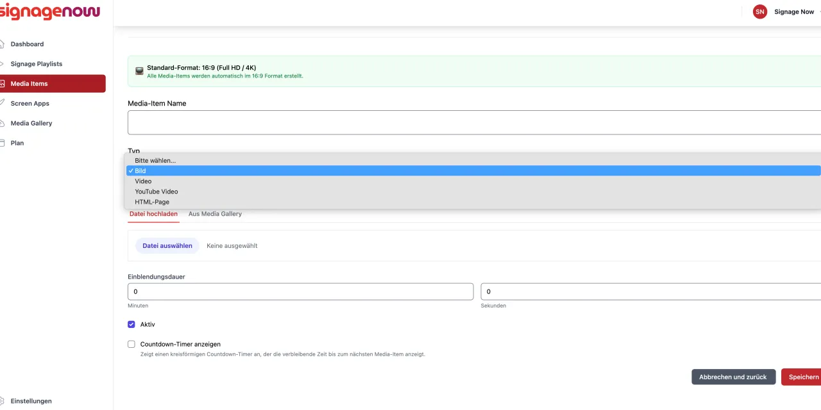Click the Media Gallery sidebar icon
Screen dimensions: 821x410
2,123
